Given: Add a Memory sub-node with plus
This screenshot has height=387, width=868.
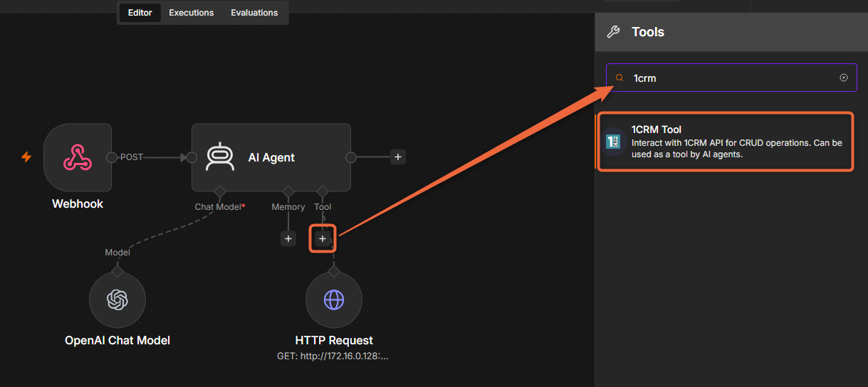Looking at the screenshot, I should click(288, 239).
